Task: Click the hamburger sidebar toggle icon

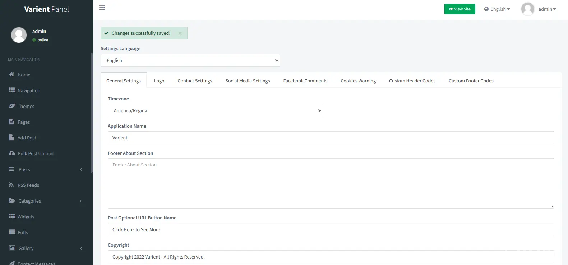Action: click(102, 8)
